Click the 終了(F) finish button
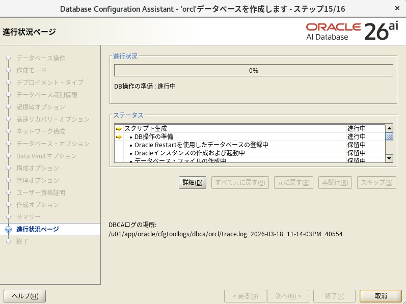Viewport: 406px width, 304px height. tap(334, 296)
